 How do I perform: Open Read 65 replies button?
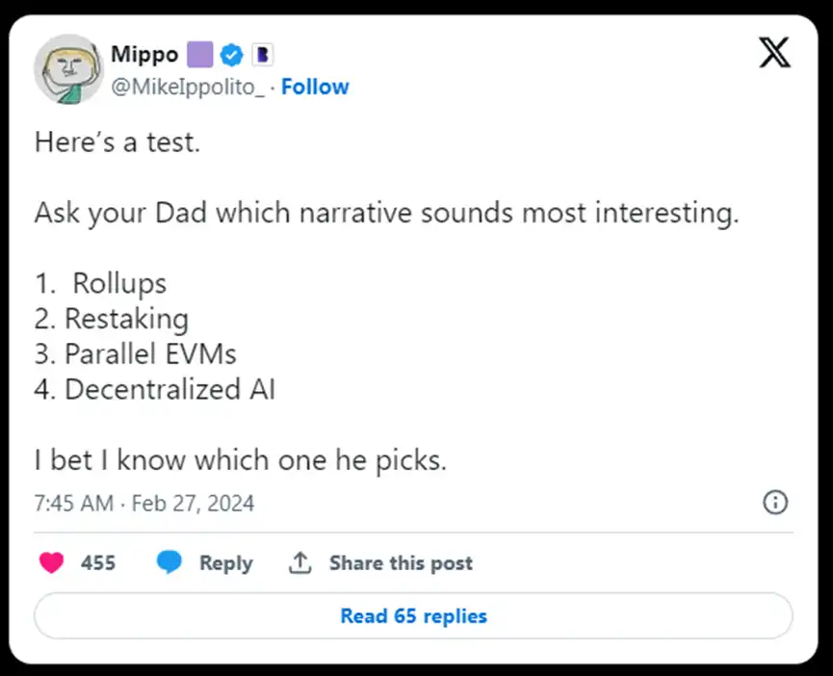tap(413, 616)
